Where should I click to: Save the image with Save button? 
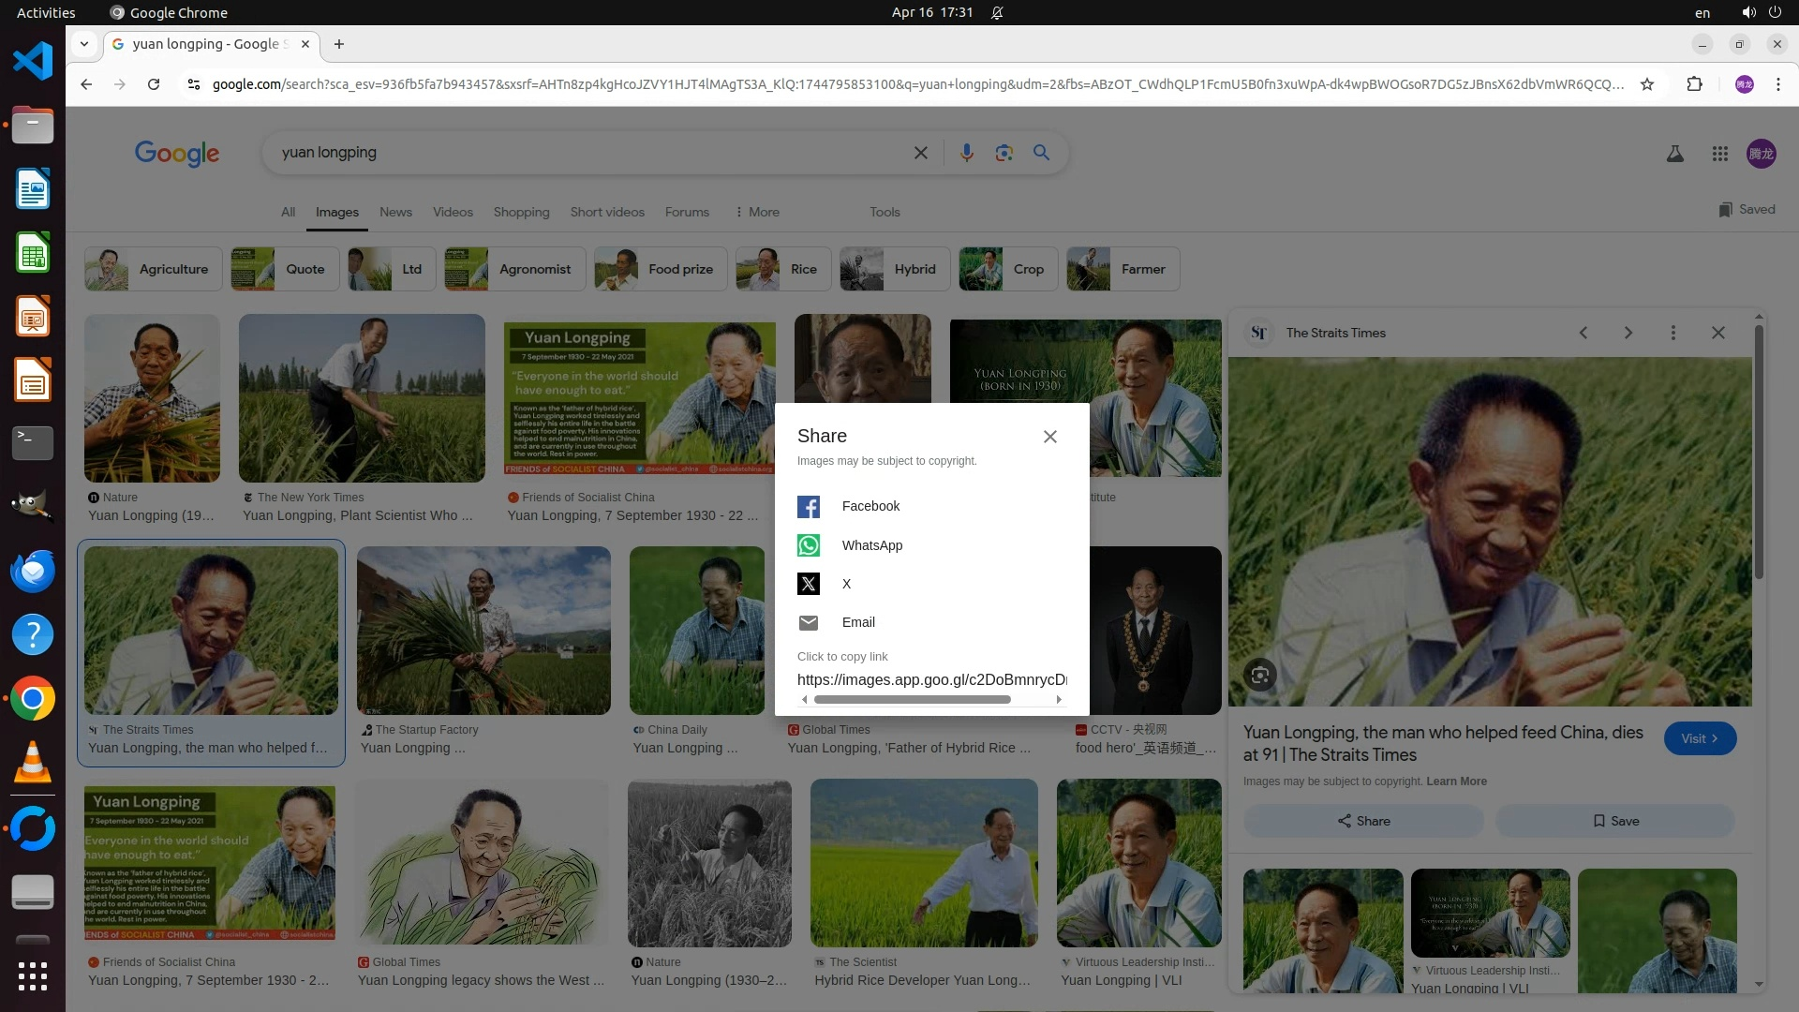click(1614, 821)
